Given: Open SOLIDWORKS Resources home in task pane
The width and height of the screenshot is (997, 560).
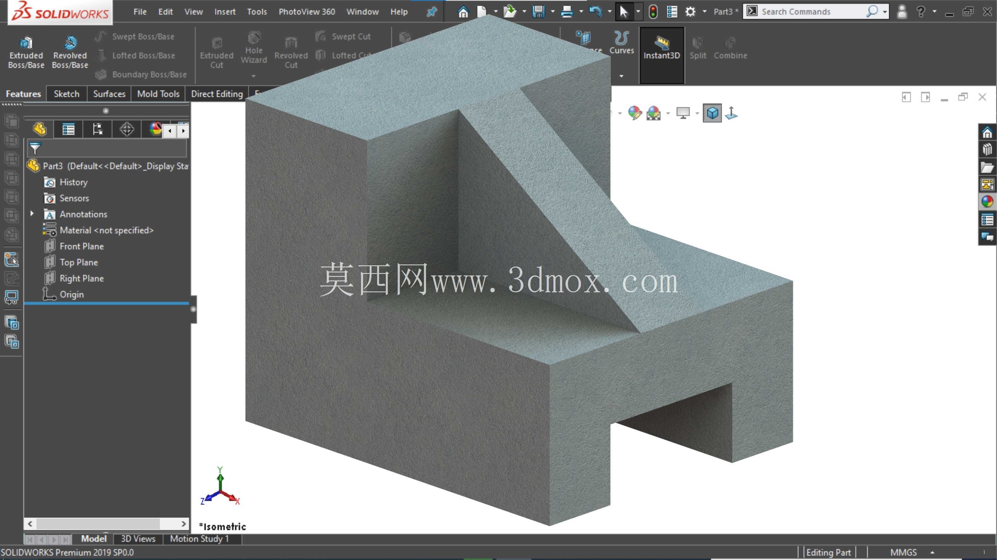Looking at the screenshot, I should point(987,133).
